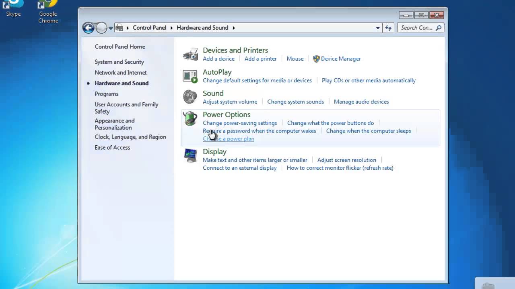Click Adjust system volume

pos(230,102)
